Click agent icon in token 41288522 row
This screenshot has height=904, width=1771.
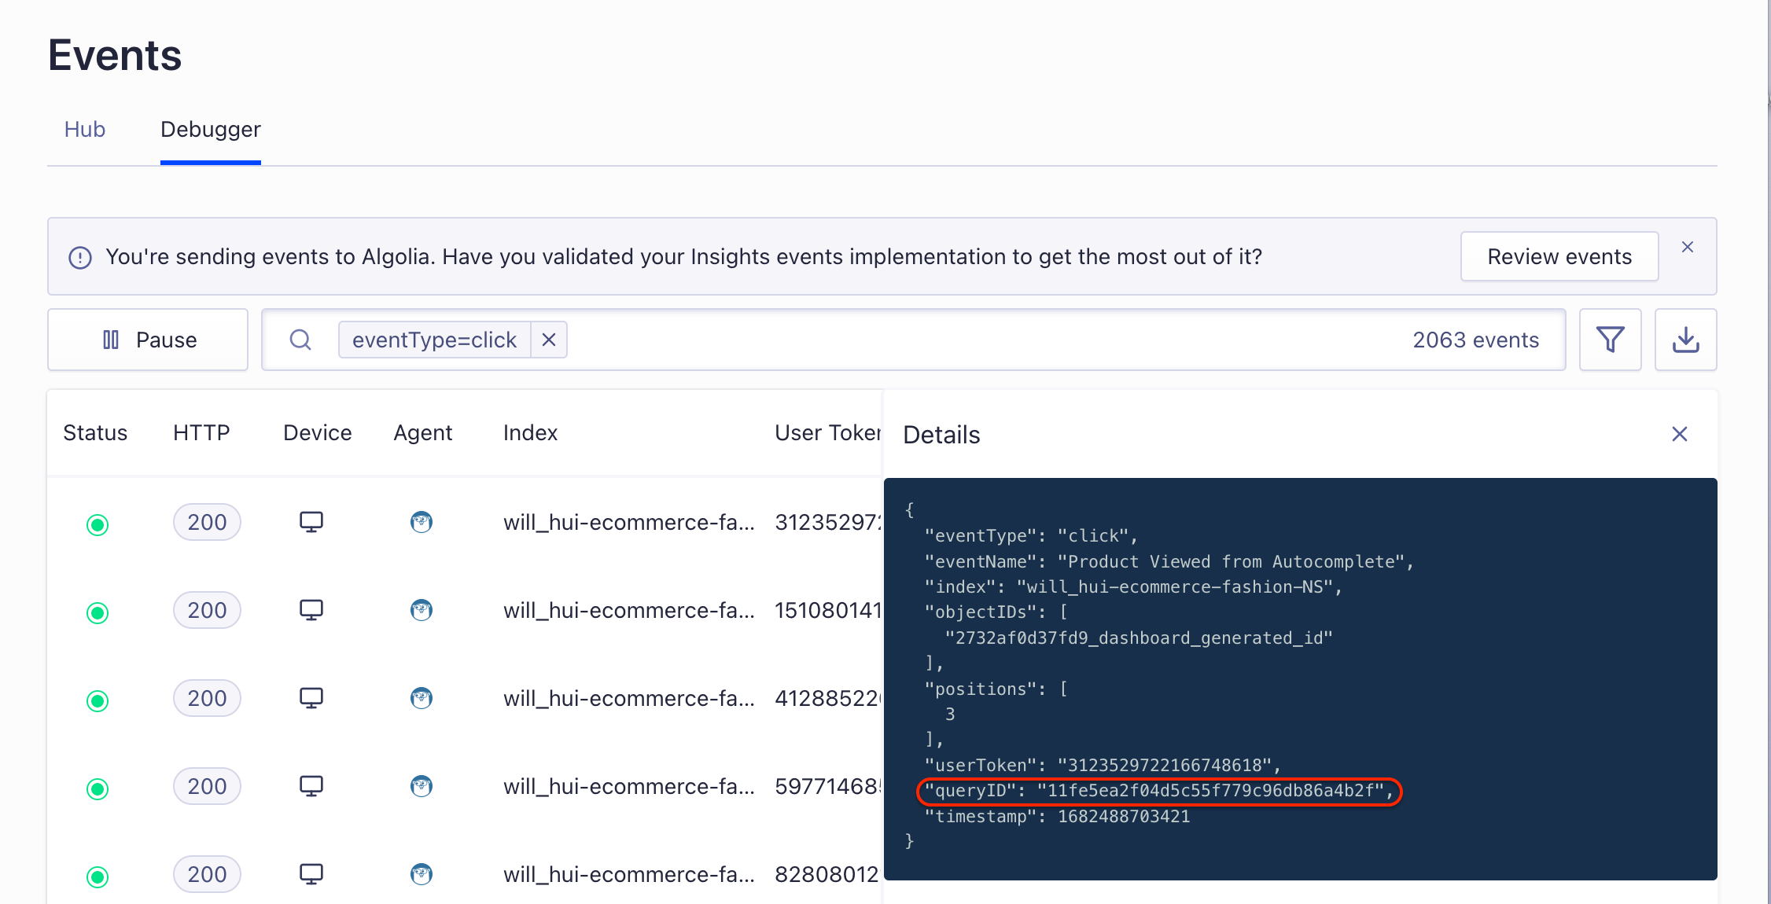click(422, 698)
